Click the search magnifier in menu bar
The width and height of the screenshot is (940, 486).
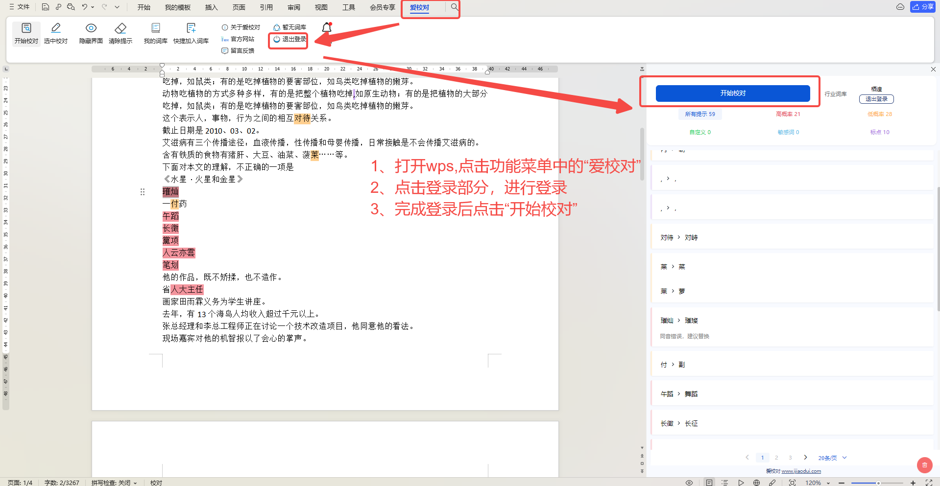455,7
